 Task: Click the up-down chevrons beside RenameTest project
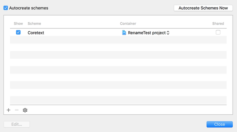coord(168,33)
